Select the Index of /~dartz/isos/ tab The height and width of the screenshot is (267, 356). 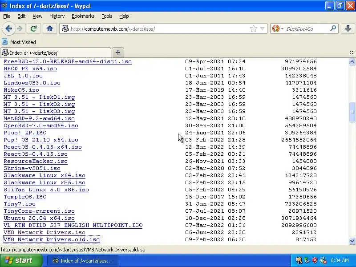coord(56,53)
